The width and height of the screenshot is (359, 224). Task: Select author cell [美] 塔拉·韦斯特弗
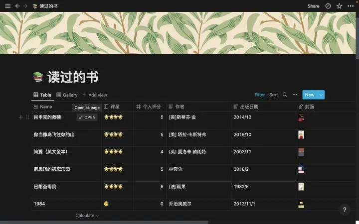198,138
